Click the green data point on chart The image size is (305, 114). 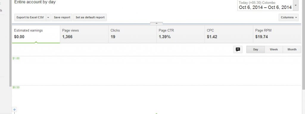[156, 114]
